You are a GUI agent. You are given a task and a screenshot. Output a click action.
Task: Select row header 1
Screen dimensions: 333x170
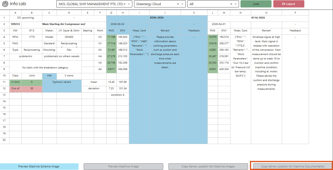pyautogui.click(x=5, y=18)
